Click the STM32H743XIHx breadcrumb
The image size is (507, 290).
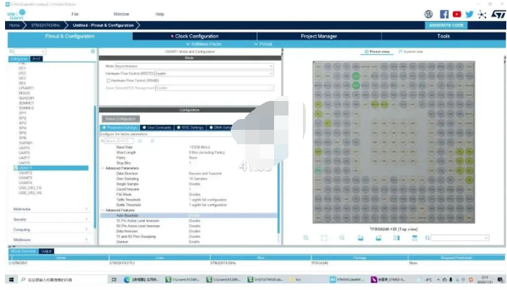45,25
